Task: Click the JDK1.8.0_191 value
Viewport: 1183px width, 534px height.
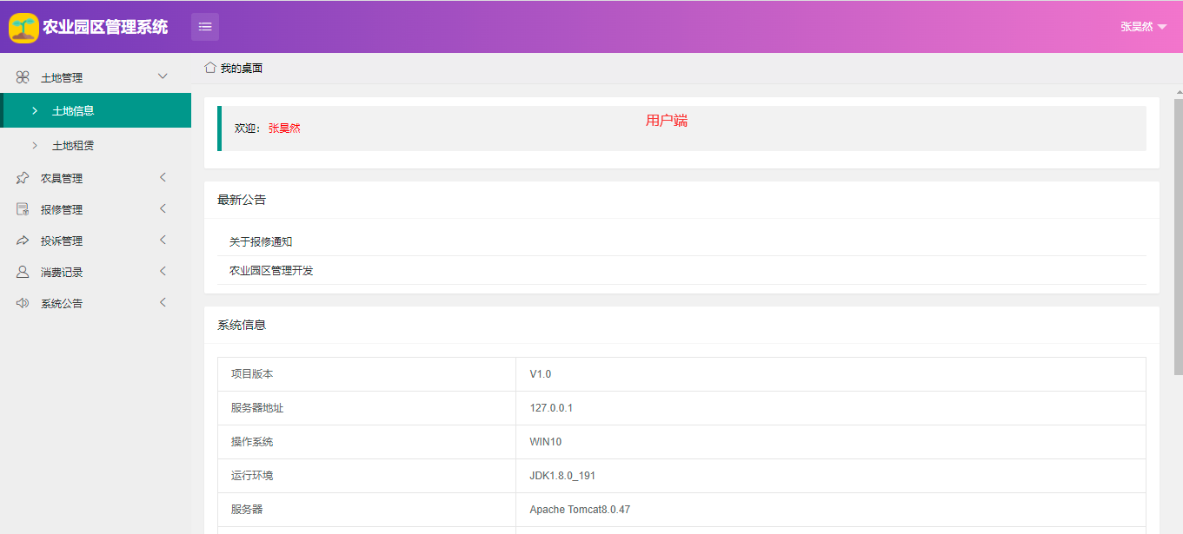Action: [x=562, y=476]
